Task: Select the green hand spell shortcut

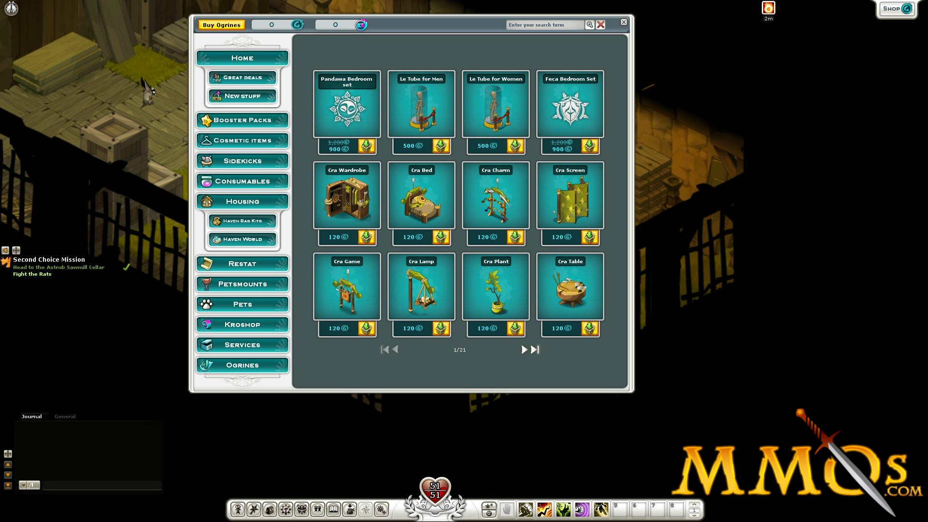Action: (x=563, y=509)
